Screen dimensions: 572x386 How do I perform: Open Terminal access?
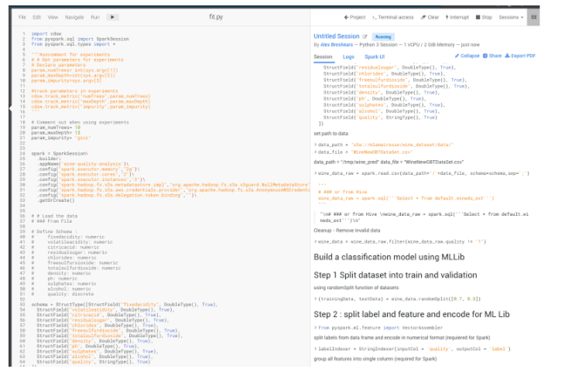tap(392, 16)
